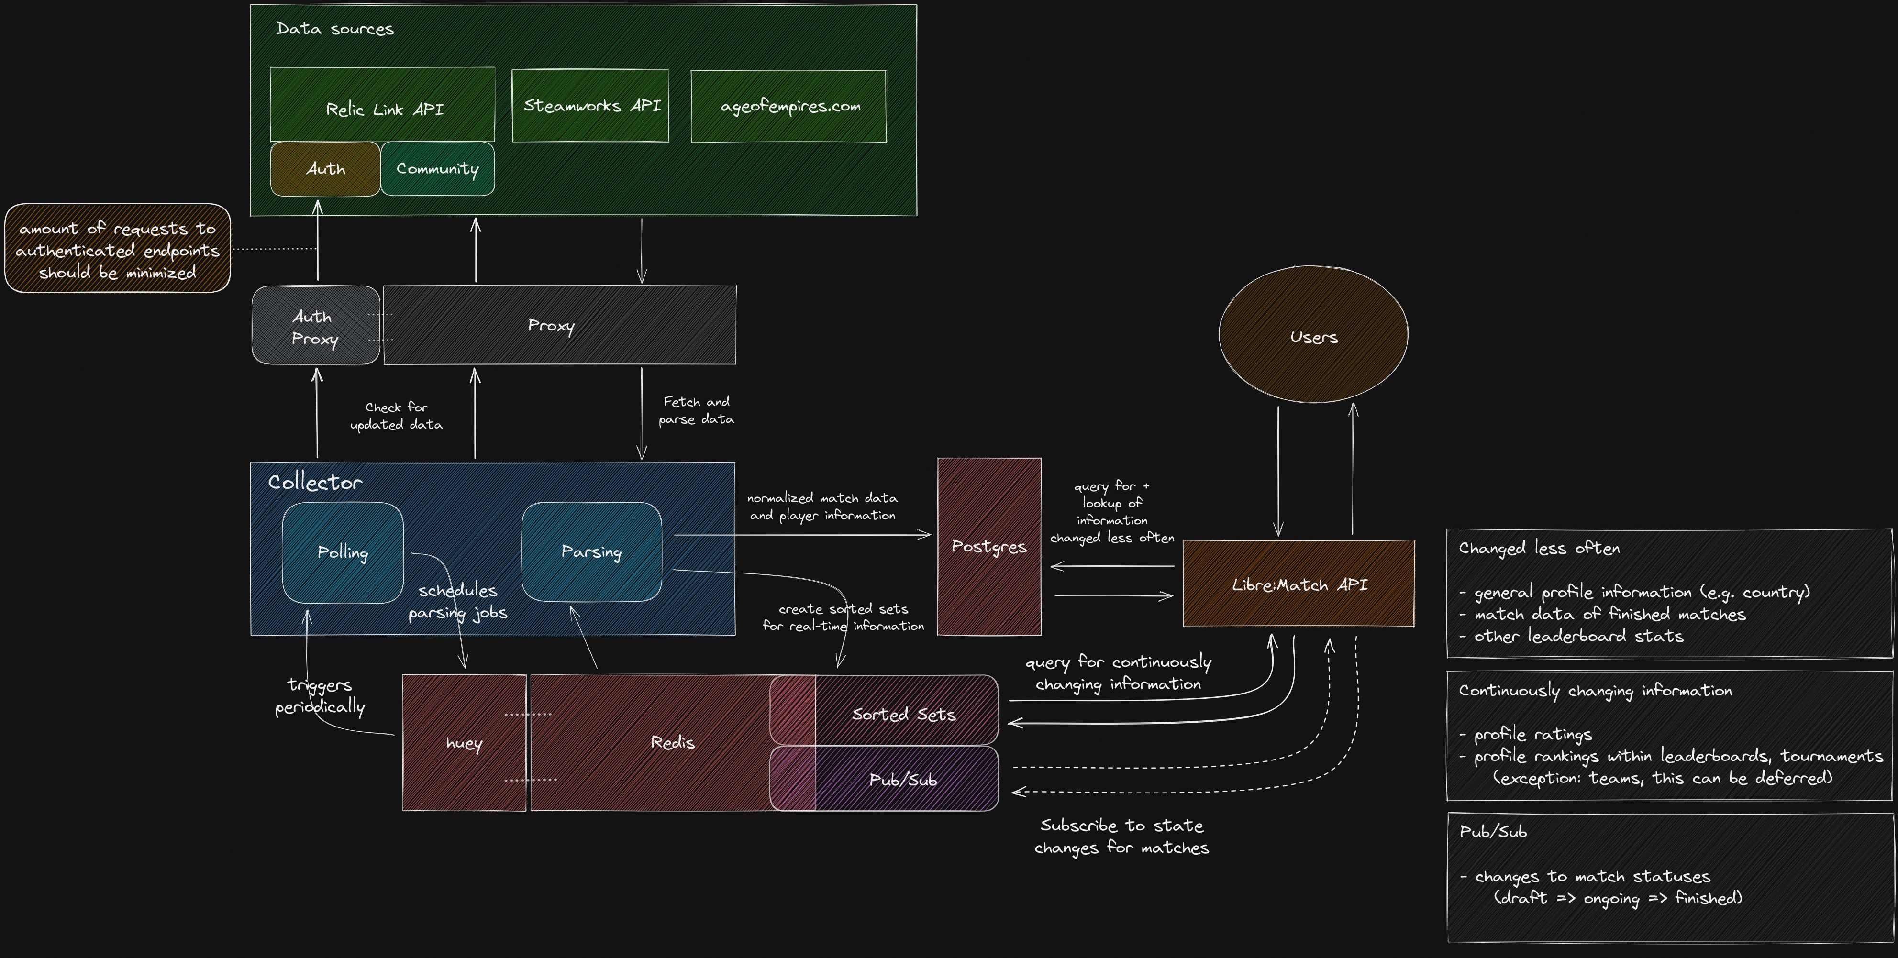Image resolution: width=1898 pixels, height=958 pixels.
Task: Select the ageofempires.com data source box
Action: 789,107
